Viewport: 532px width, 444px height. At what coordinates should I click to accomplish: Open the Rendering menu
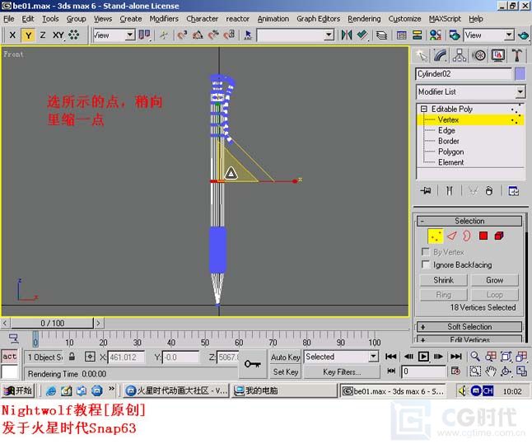(x=364, y=19)
